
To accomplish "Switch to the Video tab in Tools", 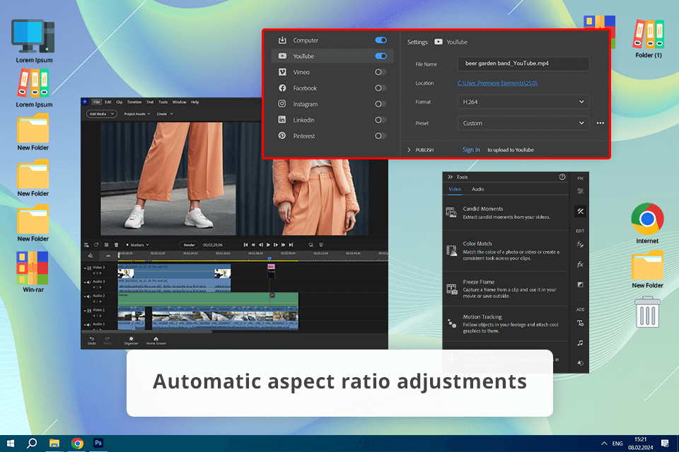I will coord(455,189).
